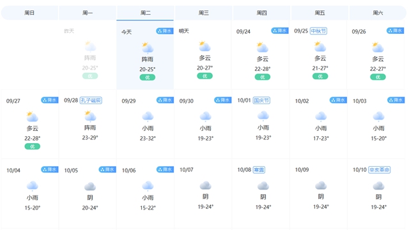The image size is (409, 230).
Task: Click tomorrow's 优 air quality badge
Action: pos(204,76)
